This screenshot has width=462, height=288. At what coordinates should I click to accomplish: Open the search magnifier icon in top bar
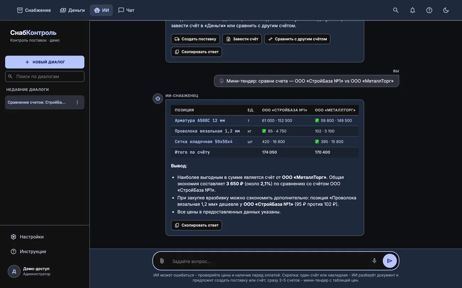tap(396, 10)
